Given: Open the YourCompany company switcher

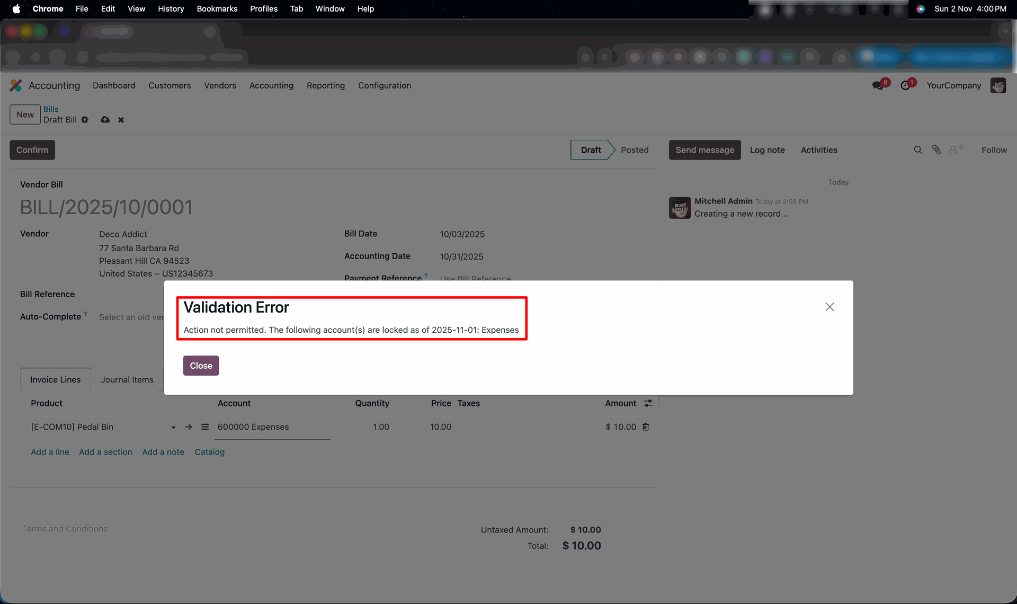Looking at the screenshot, I should click(x=953, y=86).
